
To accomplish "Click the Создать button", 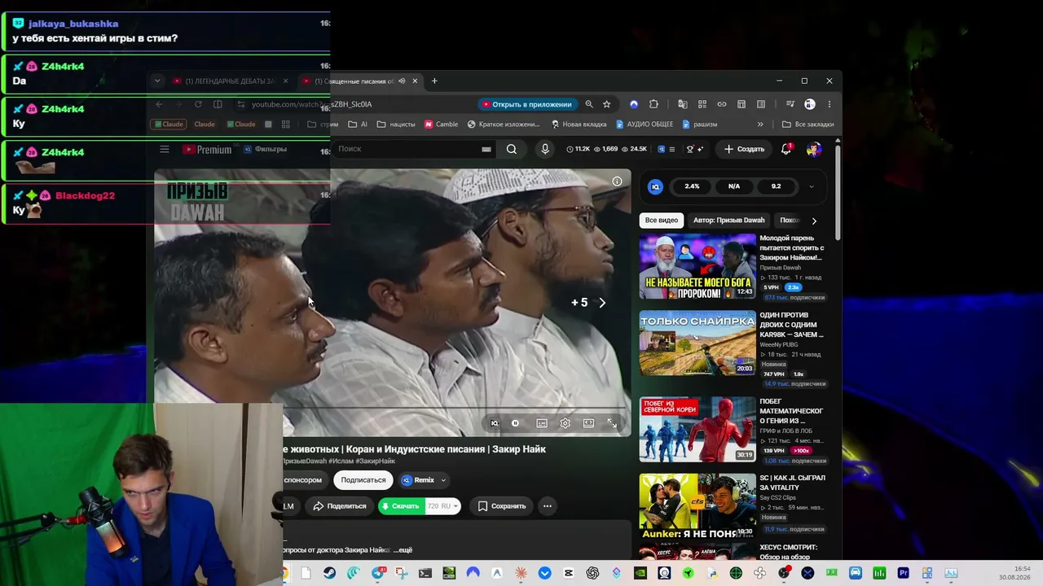I will click(x=744, y=149).
